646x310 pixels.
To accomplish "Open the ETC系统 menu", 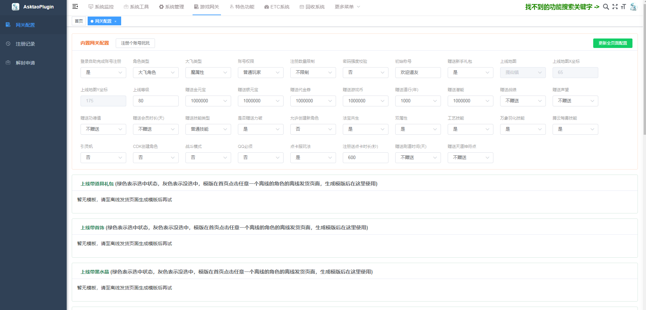I will coord(277,7).
